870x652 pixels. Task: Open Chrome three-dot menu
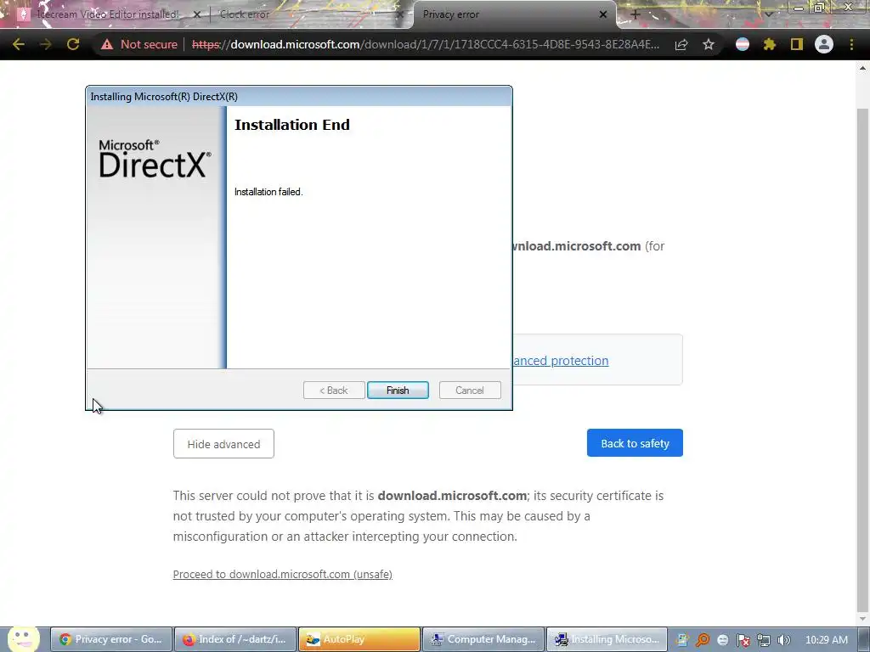851,44
